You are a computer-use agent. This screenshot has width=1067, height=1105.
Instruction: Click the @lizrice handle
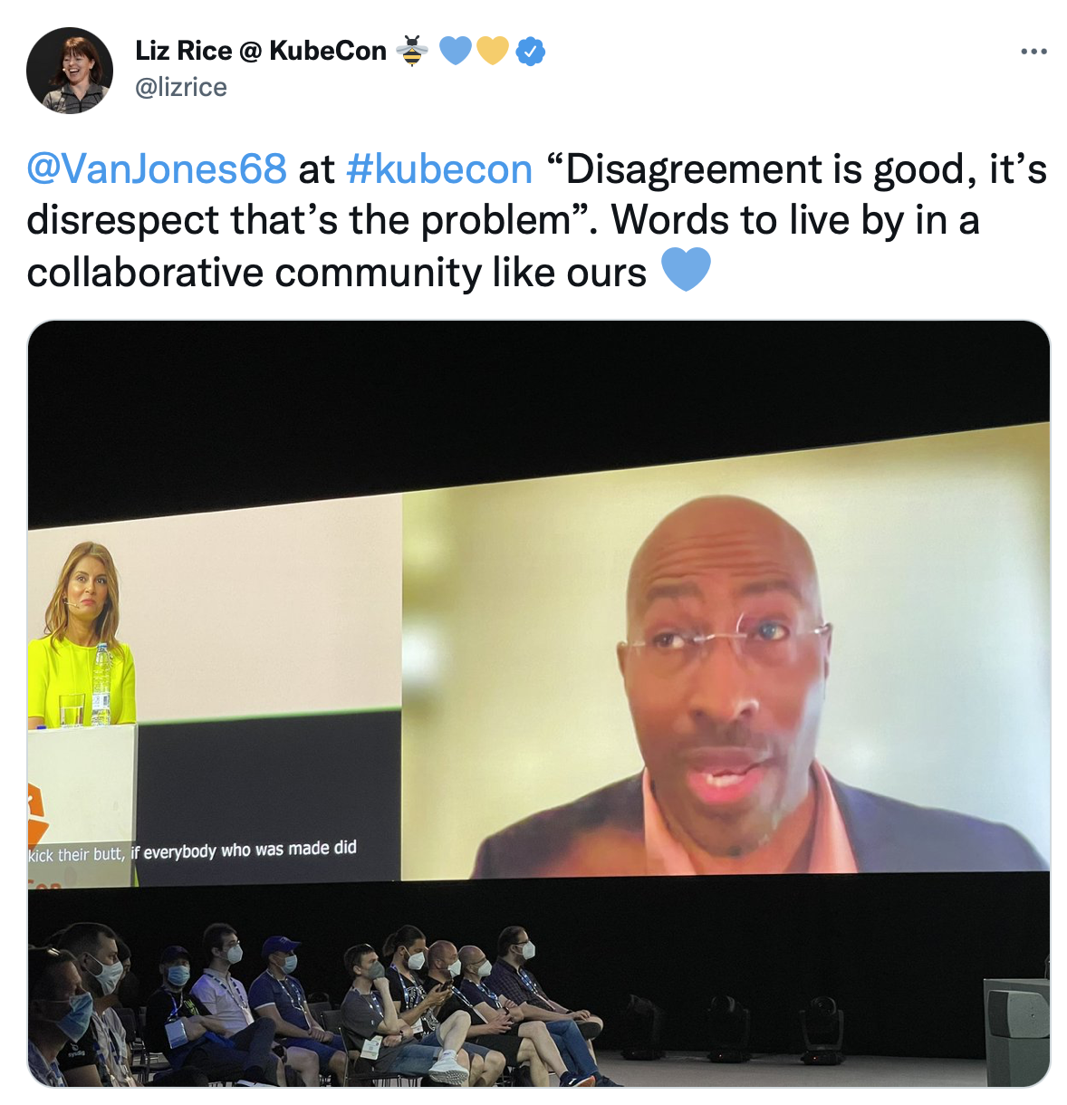(181, 87)
